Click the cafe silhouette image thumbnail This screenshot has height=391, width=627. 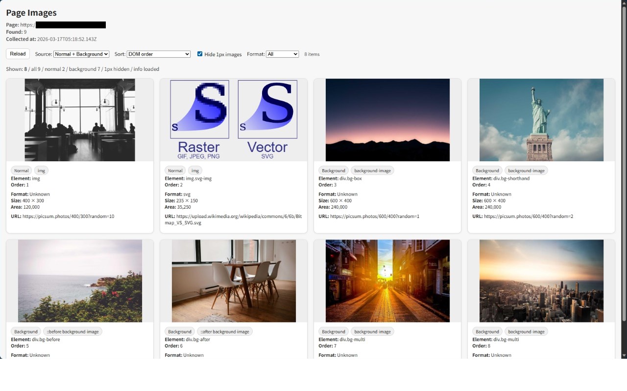[x=80, y=120]
